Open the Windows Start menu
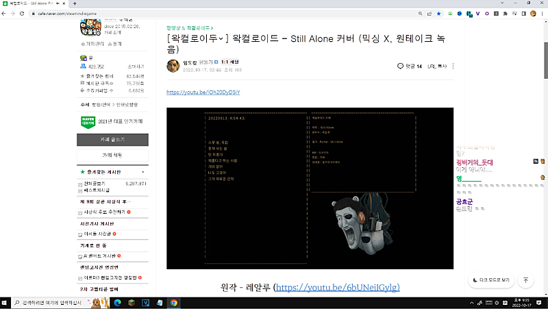 pos(4,303)
